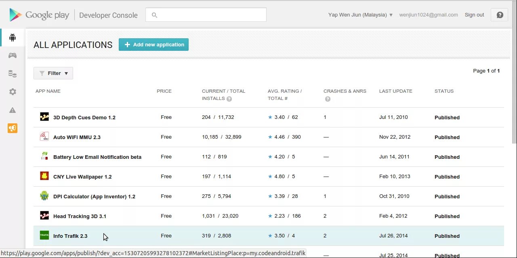Open 3D Depth Cues Demo 1.2 app
Viewport: 517px width, 258px height.
click(84, 117)
